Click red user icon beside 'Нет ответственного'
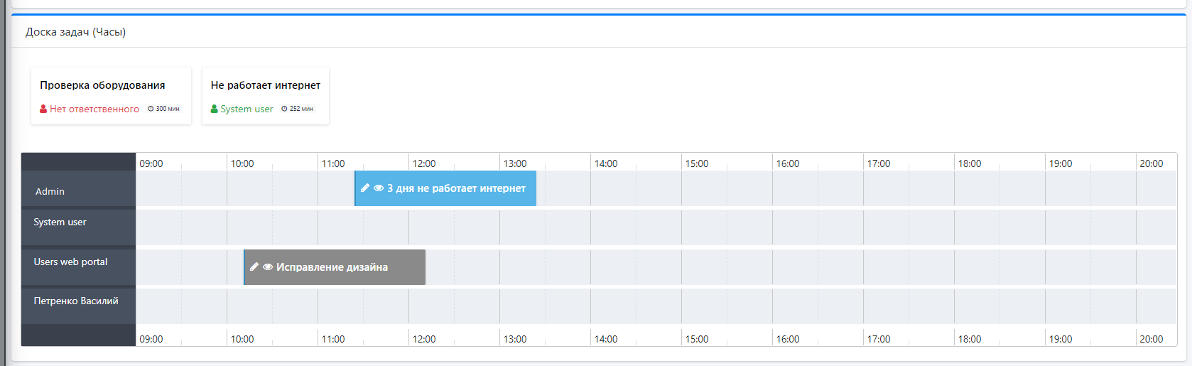 coord(43,109)
